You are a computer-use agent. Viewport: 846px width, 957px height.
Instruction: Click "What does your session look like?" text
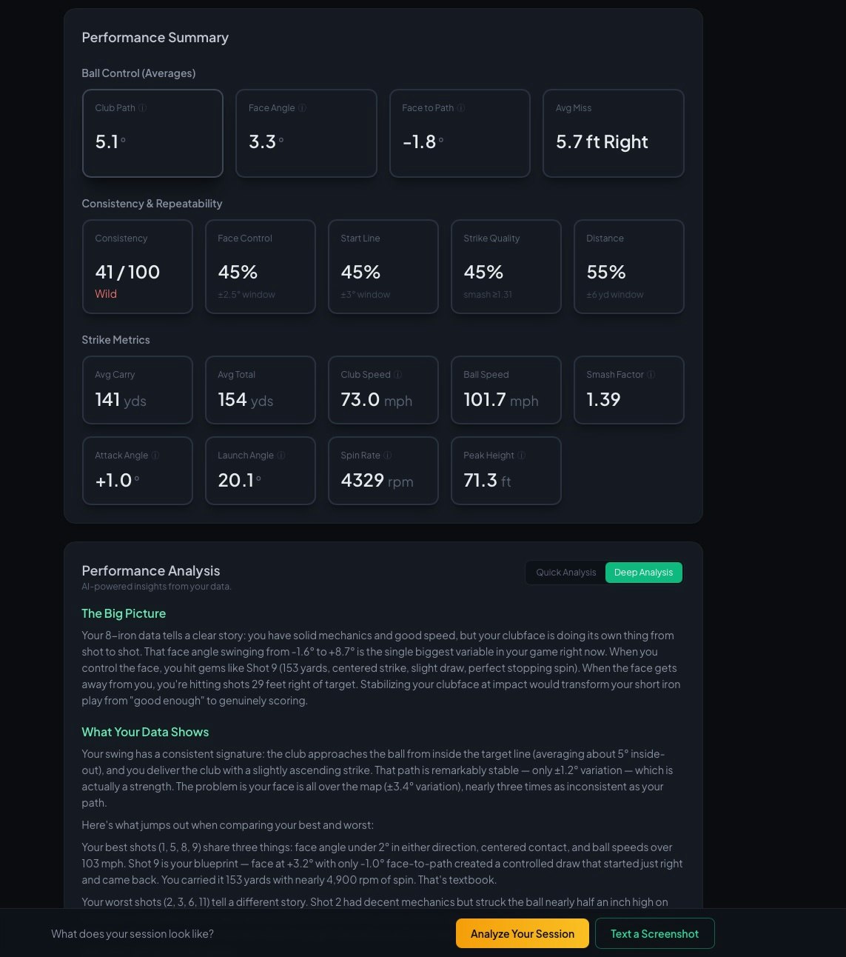(x=132, y=934)
